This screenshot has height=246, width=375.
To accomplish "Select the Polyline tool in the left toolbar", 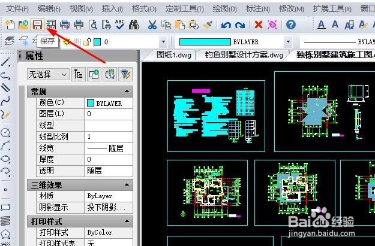I will click(6, 75).
